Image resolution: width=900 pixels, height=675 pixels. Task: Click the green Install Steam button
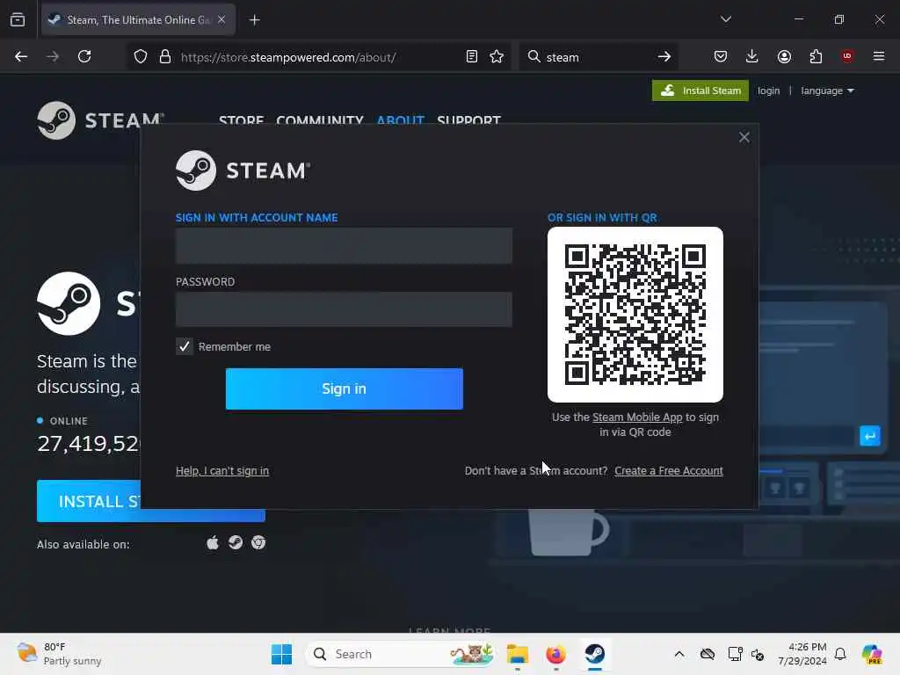pyautogui.click(x=700, y=91)
